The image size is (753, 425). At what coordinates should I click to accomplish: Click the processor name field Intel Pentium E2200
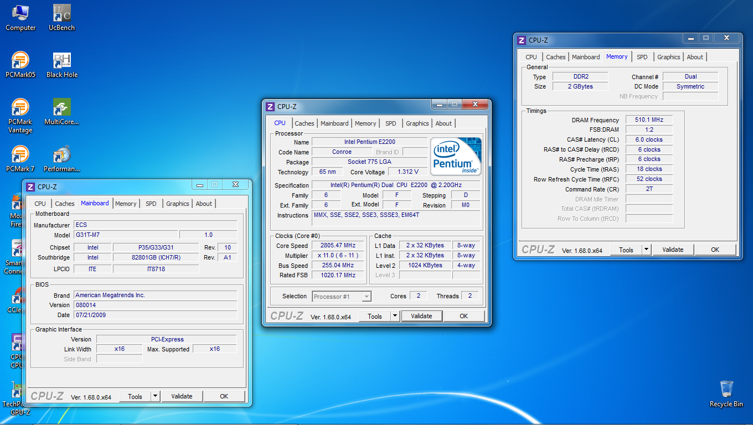pyautogui.click(x=369, y=142)
